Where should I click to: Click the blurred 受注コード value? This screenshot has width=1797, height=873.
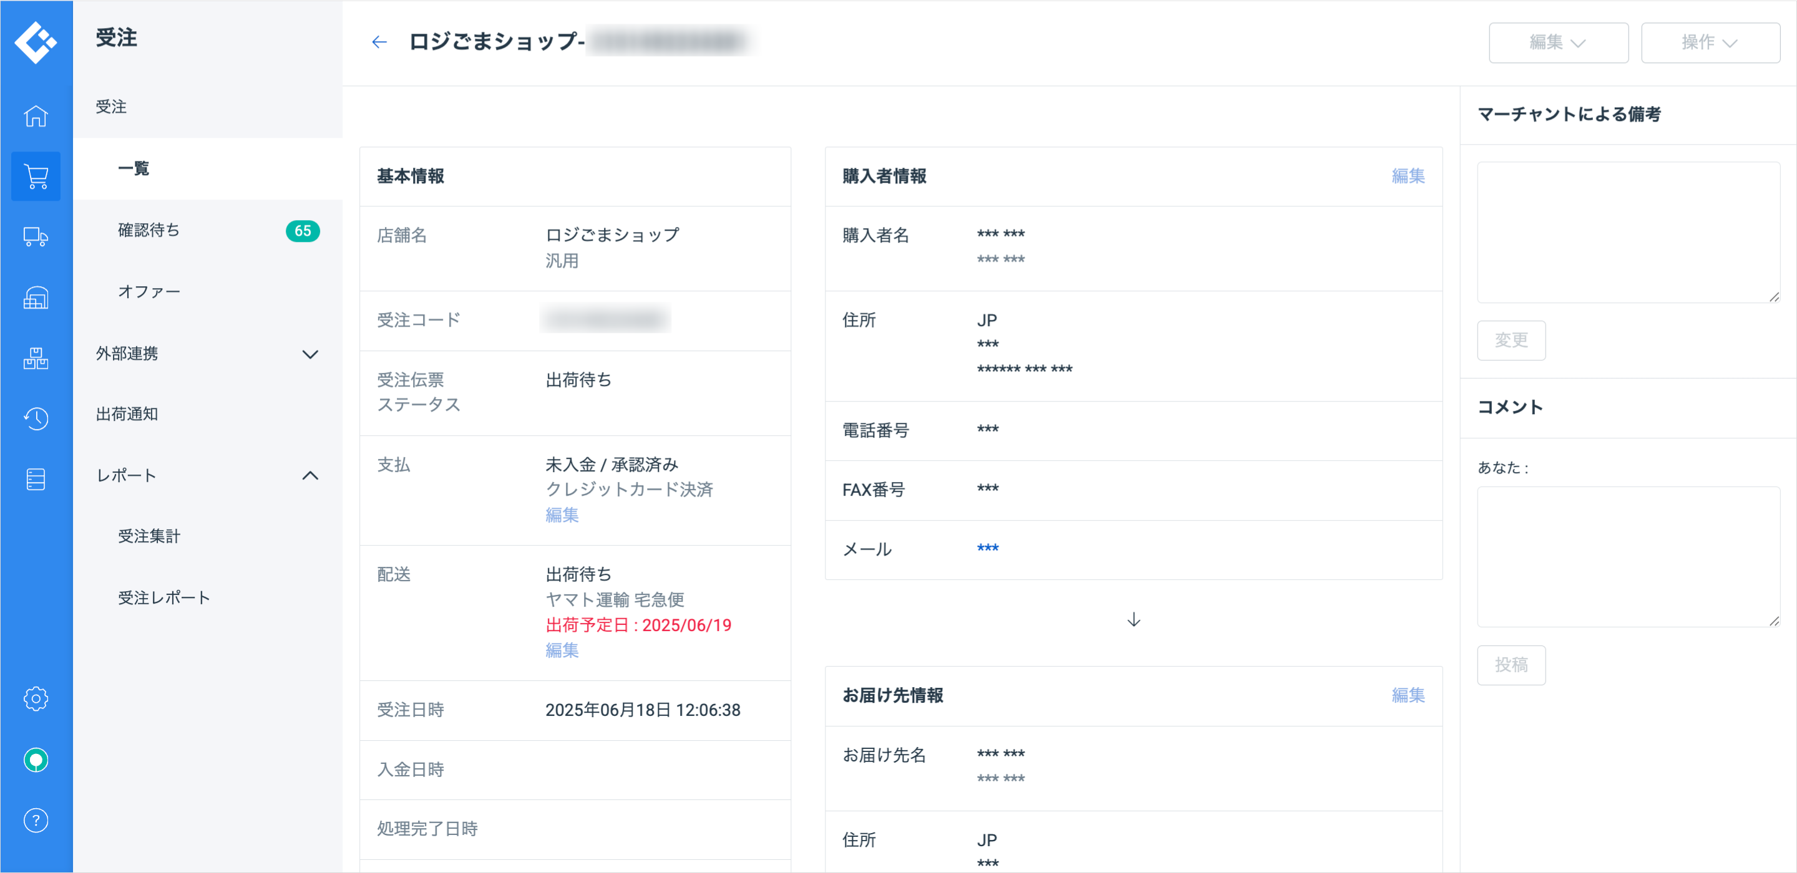pos(605,319)
